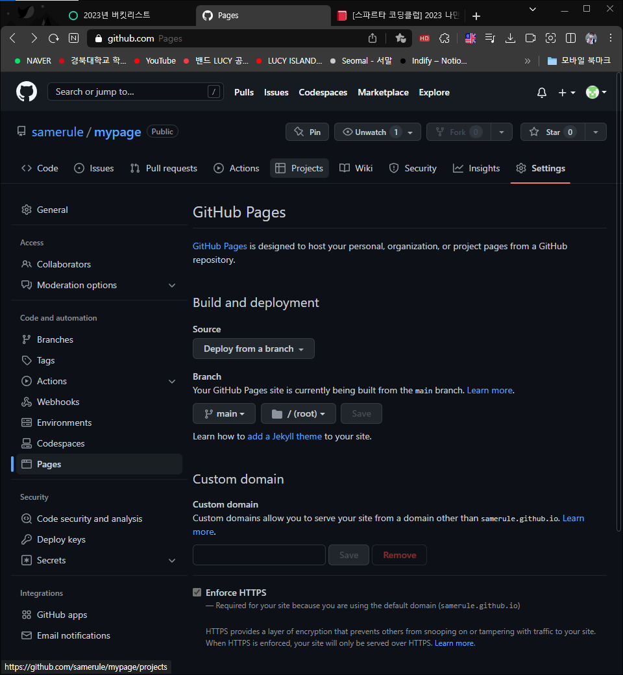Click the share icon in address bar
The height and width of the screenshot is (675, 623).
373,38
